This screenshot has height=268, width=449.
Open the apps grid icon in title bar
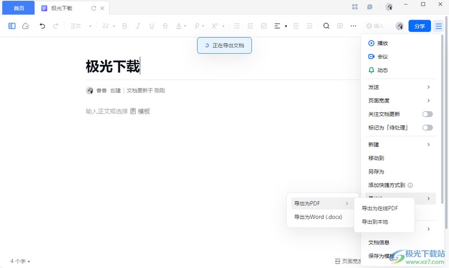click(355, 7)
